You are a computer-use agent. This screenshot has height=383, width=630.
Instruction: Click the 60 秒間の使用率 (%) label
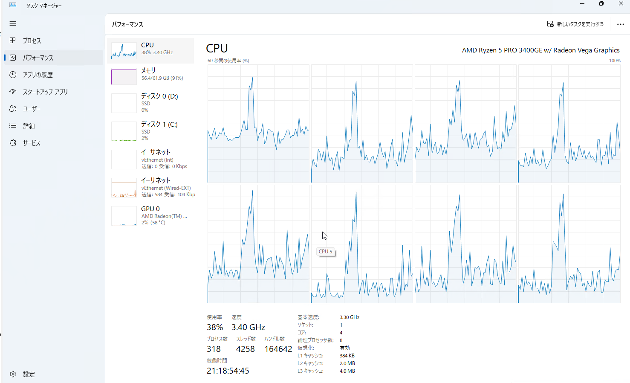[228, 61]
